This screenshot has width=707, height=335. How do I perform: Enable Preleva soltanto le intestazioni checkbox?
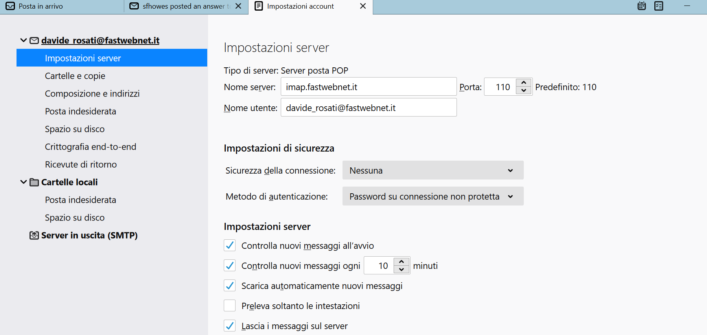click(230, 306)
